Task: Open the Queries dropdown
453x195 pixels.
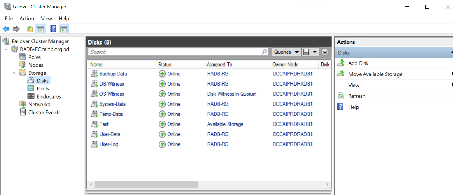Action: point(286,52)
